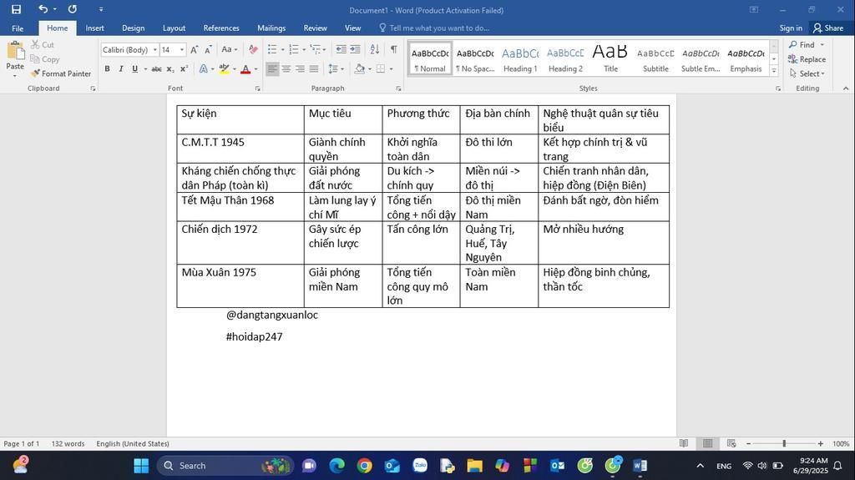Open Google Chrome from the taskbar
Screen dimensions: 855x480
click(x=365, y=465)
